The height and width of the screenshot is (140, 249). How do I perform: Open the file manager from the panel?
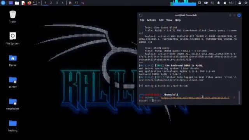point(17,3)
